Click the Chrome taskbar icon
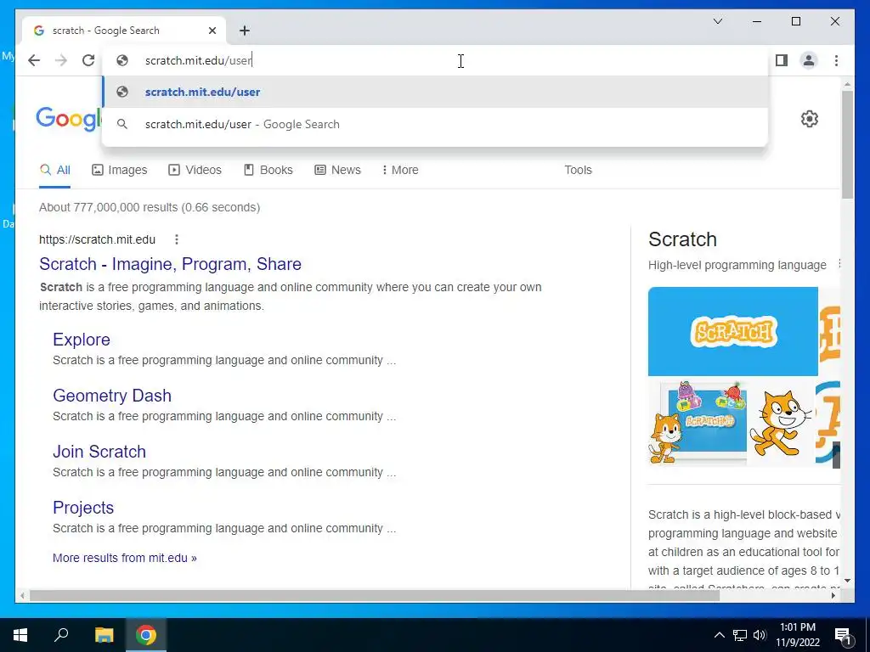Screen dimensions: 870x652 [x=146, y=635]
